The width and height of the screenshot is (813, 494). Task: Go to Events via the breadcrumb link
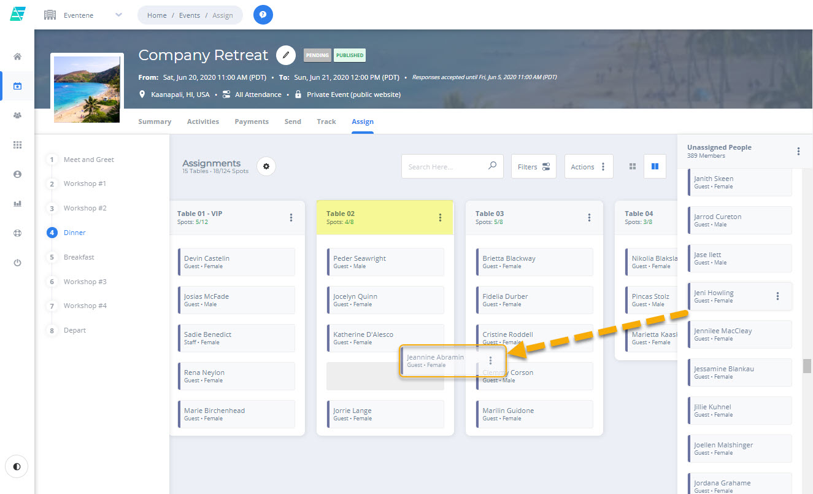click(x=189, y=15)
